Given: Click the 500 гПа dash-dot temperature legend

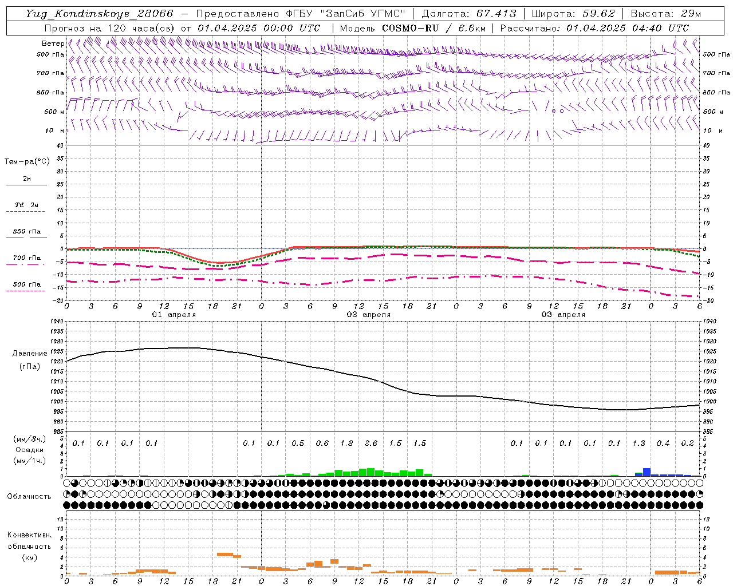Looking at the screenshot, I should pos(26,291).
